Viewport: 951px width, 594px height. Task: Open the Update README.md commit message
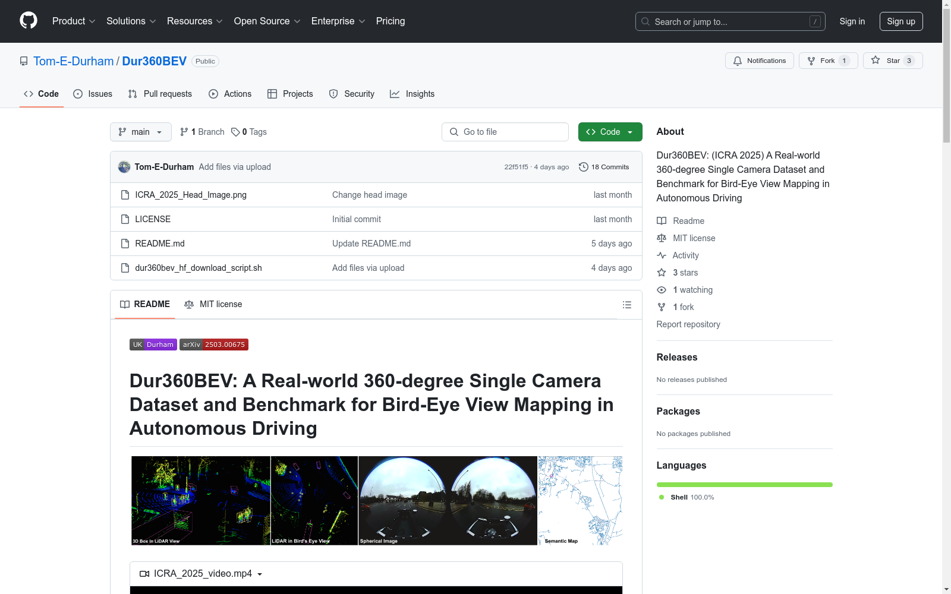(x=371, y=244)
